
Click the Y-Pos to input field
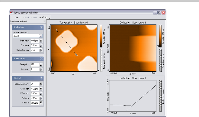(x=35, y=103)
